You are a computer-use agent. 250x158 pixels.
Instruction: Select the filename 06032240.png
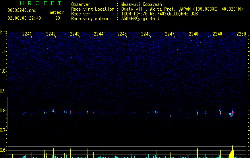(22, 10)
